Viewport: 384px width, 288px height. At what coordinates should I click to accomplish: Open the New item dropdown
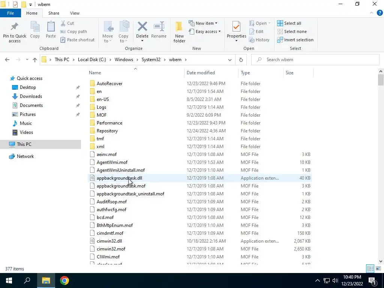point(203,23)
